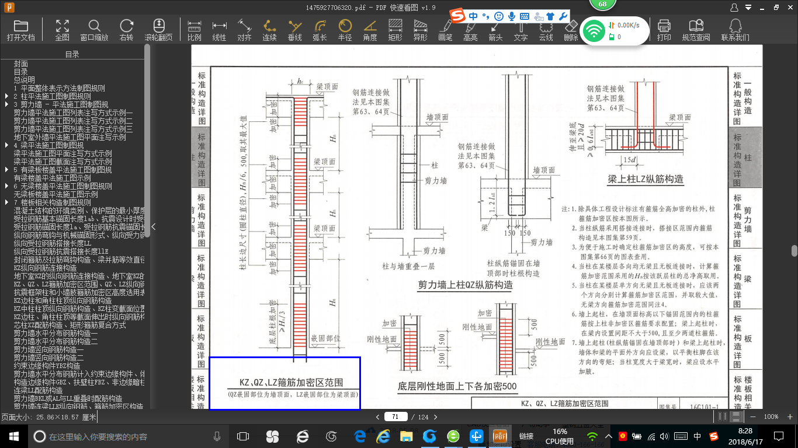The height and width of the screenshot is (448, 798).
Task: Select the 云线 cloud line tool
Action: (x=546, y=30)
